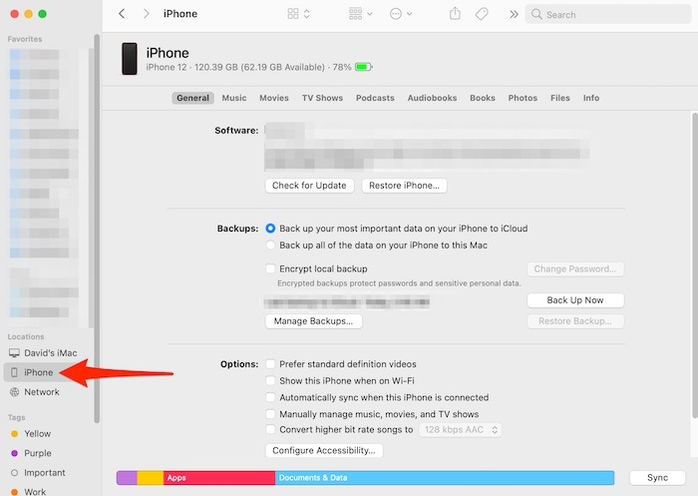The image size is (698, 496).
Task: Open the Music tab
Action: coord(234,98)
